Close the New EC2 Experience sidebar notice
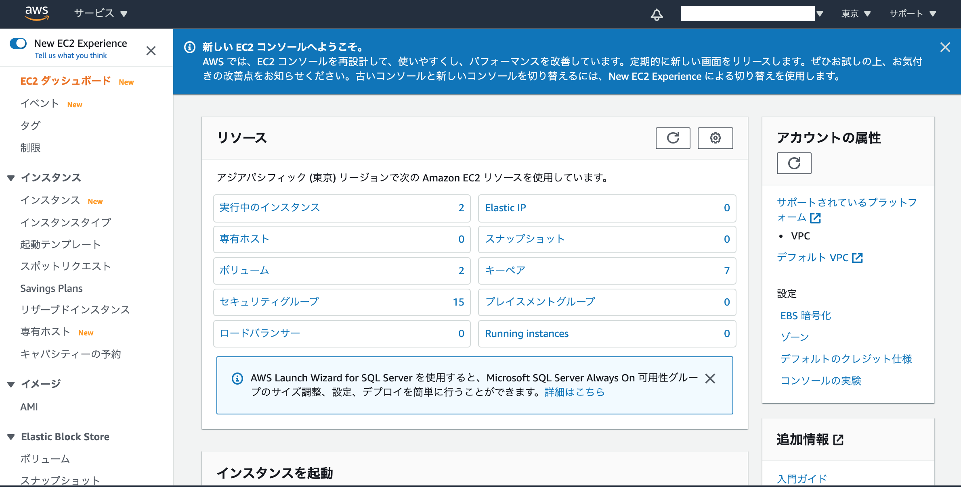 151,51
